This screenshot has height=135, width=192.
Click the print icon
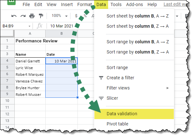[x=32, y=16]
